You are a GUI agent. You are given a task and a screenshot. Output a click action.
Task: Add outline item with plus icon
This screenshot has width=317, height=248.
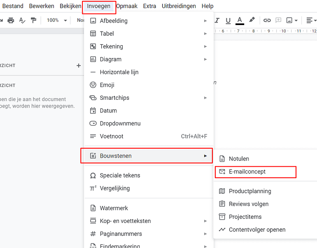tap(79, 66)
